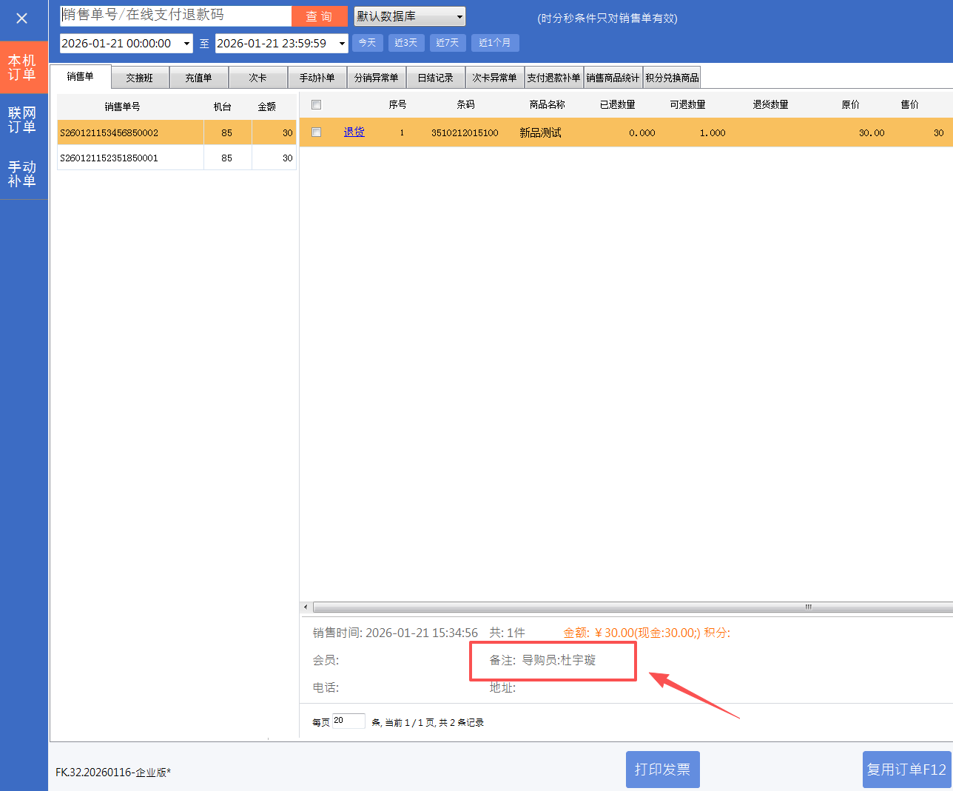Select 本机订单 in the sidebar

[23, 67]
